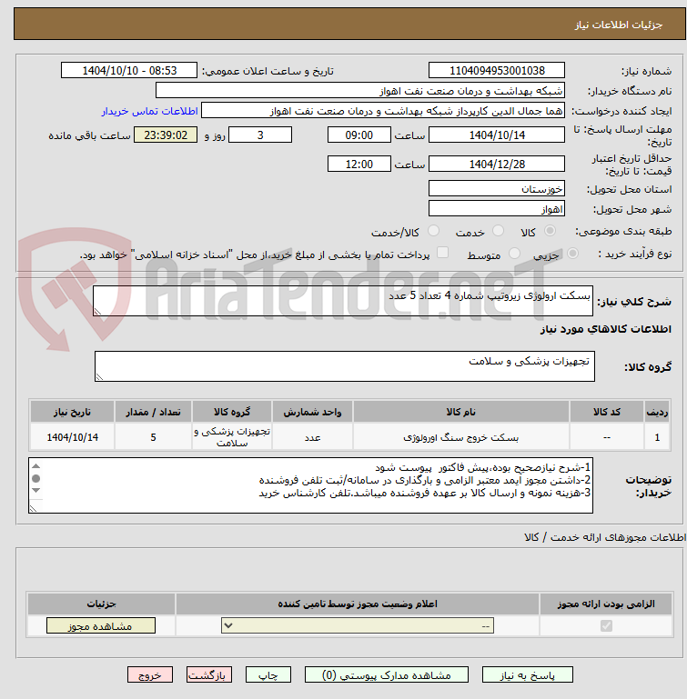Viewport: 687px width, 699px height.
Task: Select the جزیی purchase type radio
Action: (x=572, y=254)
